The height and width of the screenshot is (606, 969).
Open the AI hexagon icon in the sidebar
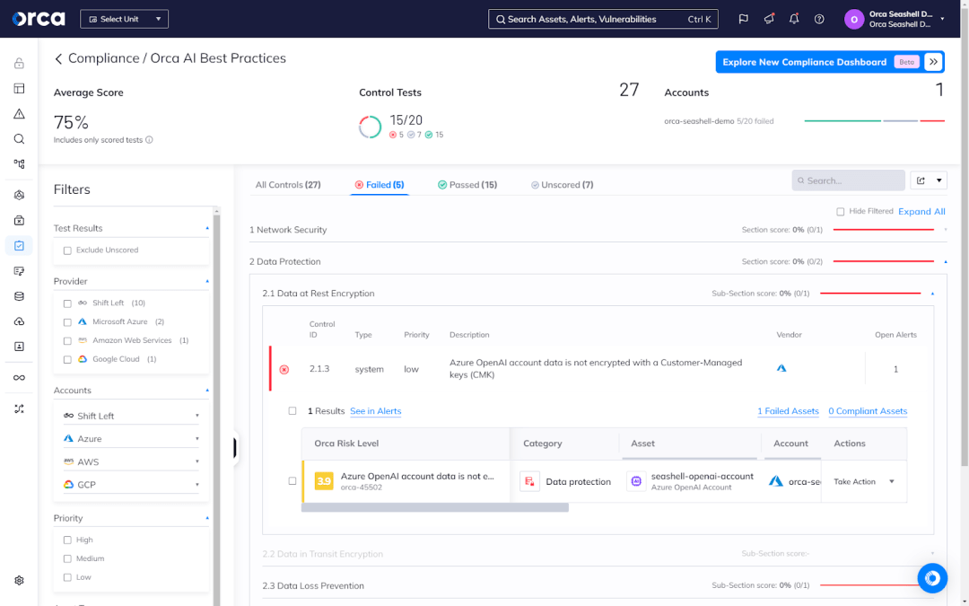pos(19,196)
